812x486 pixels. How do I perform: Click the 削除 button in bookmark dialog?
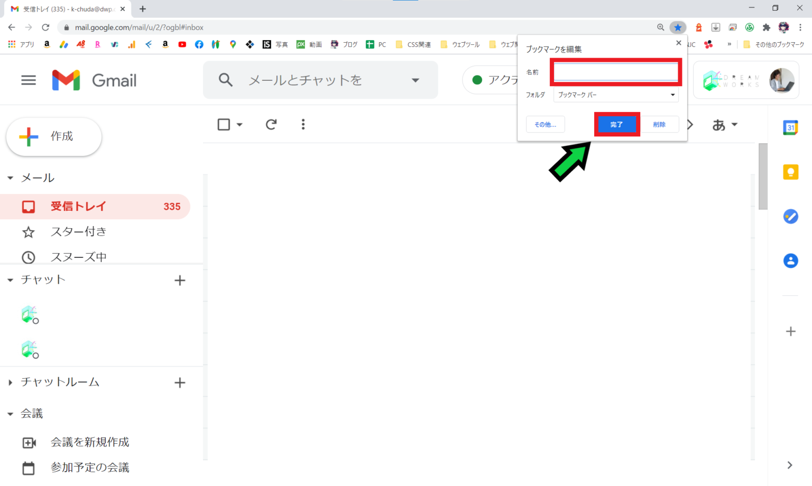click(659, 125)
